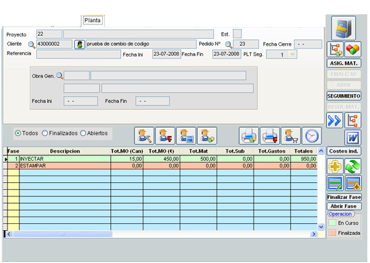Click the worker with calendar icon
The height and width of the screenshot is (263, 370).
point(186,136)
